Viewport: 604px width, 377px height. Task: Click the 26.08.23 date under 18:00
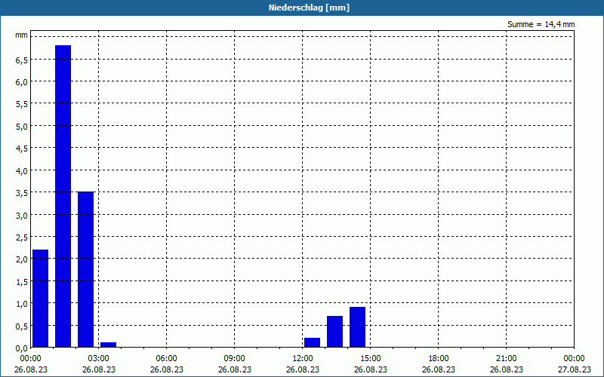(x=439, y=369)
